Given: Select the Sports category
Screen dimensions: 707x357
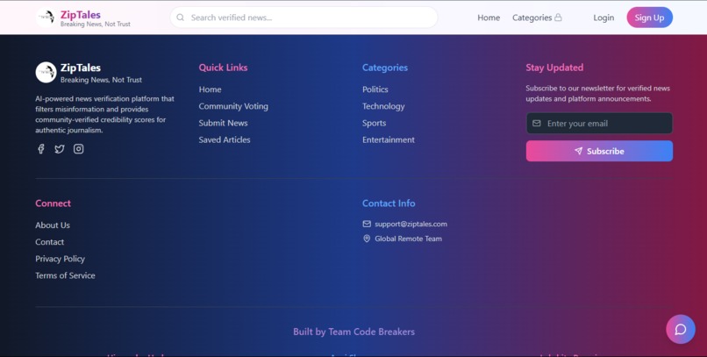Looking at the screenshot, I should coord(375,123).
